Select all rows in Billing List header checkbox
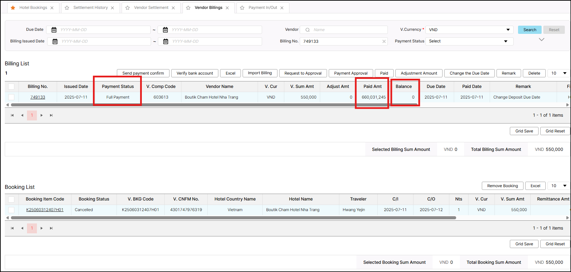The height and width of the screenshot is (272, 571). (11, 87)
